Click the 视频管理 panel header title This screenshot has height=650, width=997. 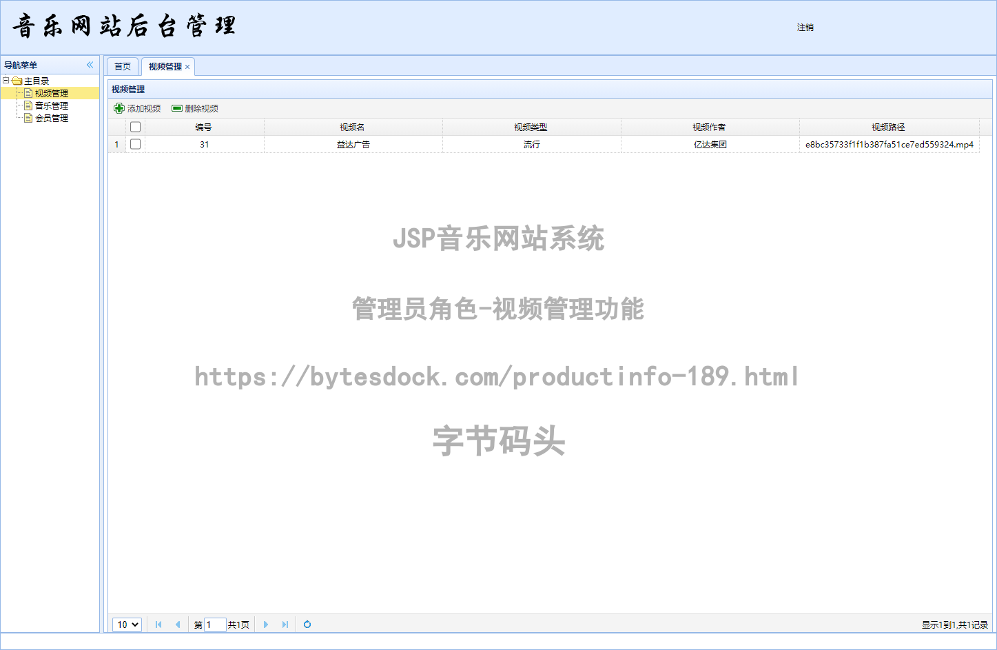click(128, 89)
